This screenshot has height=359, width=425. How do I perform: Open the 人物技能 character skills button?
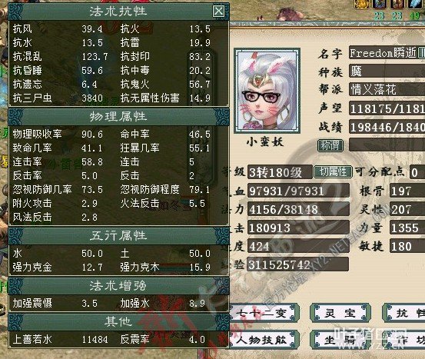[x=264, y=340]
